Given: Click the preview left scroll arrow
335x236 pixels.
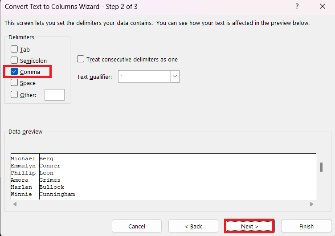Looking at the screenshot, I should pyautogui.click(x=15, y=204).
